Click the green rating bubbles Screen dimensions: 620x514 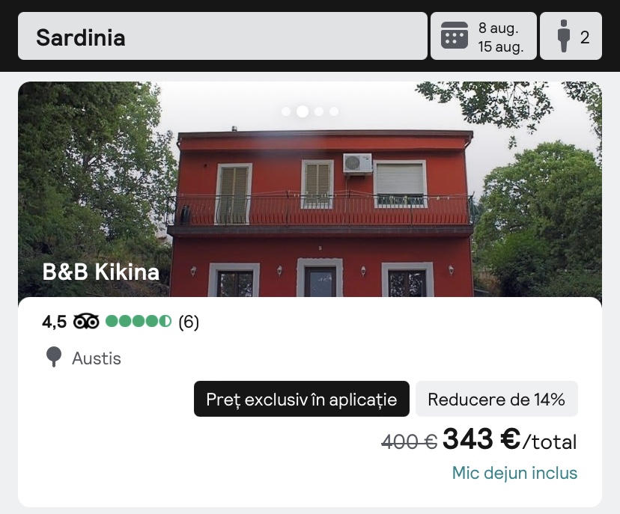(139, 322)
